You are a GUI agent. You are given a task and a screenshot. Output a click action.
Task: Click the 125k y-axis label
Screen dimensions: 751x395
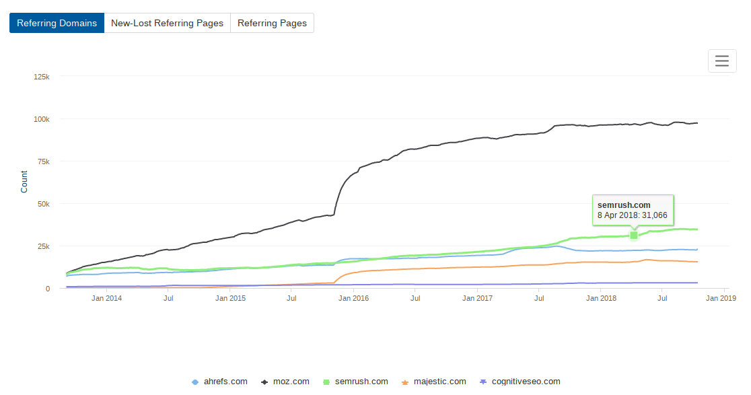click(42, 77)
